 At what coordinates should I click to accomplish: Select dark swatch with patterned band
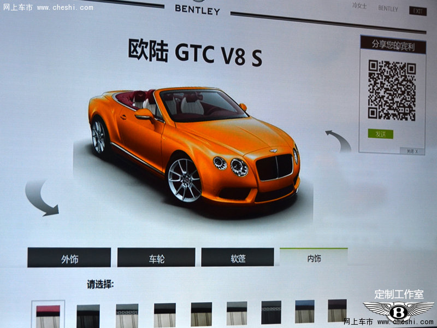(271, 312)
